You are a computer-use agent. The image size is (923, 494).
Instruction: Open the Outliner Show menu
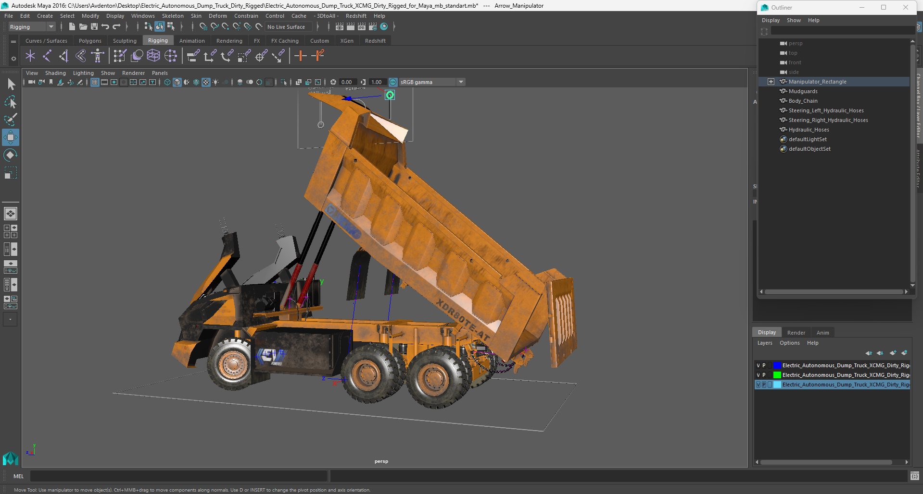click(x=794, y=20)
